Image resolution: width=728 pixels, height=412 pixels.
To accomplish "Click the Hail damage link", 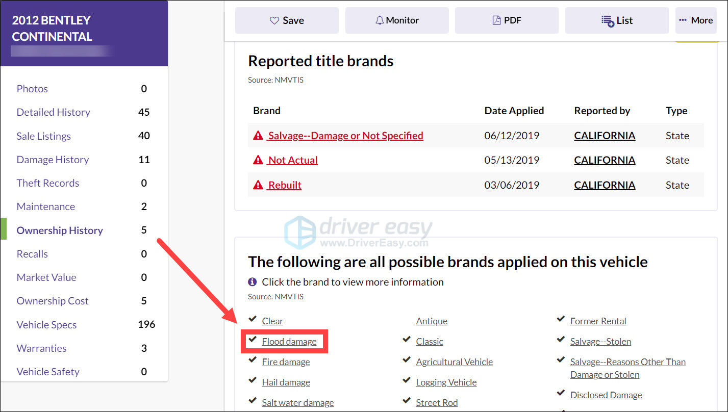I will click(x=286, y=382).
